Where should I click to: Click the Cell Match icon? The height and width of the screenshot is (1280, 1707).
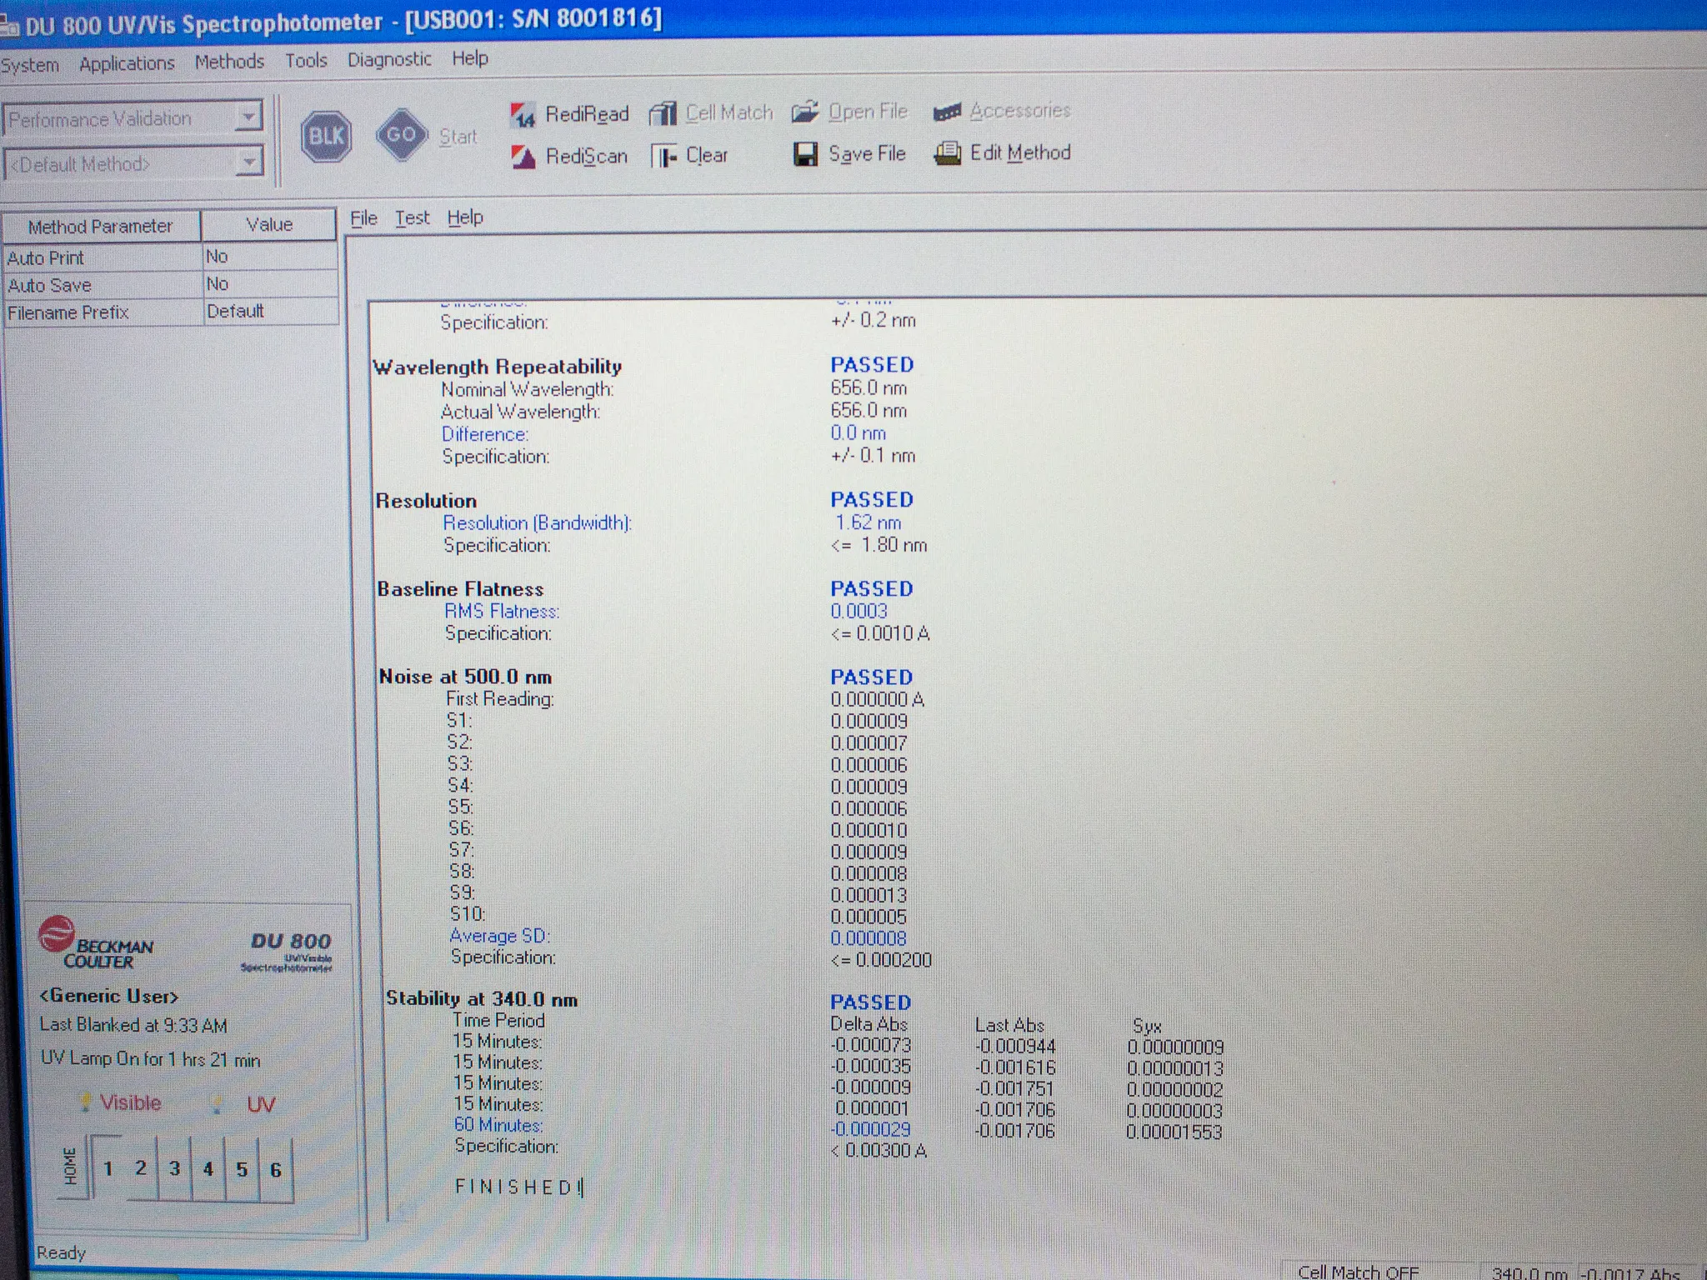(663, 113)
